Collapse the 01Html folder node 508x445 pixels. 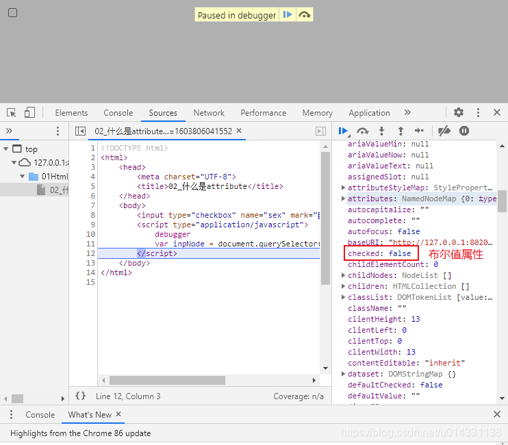pos(23,177)
